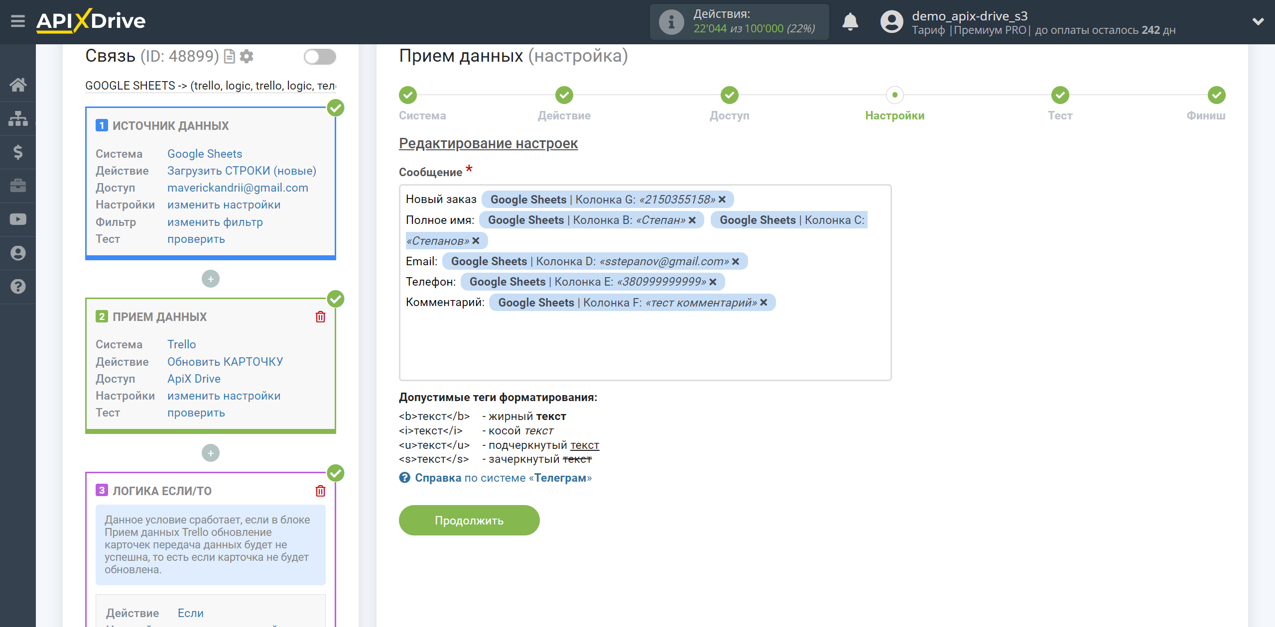This screenshot has width=1275, height=627.
Task: Open the hamburger menu
Action: (18, 21)
